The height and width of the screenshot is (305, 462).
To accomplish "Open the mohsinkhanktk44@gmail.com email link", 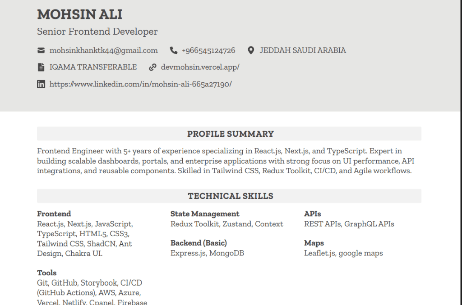I will pos(103,50).
